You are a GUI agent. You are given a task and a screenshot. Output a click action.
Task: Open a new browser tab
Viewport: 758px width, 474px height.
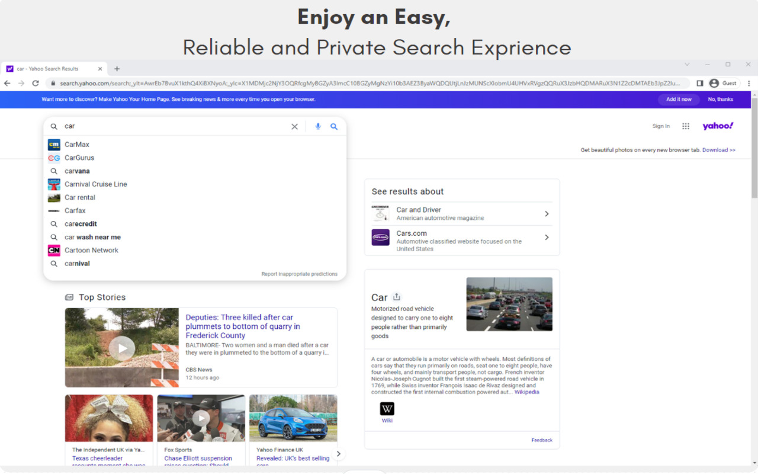coord(117,69)
